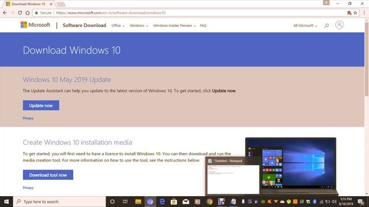Open the clock showing 5:55 PM
The width and height of the screenshot is (369, 207).
346,202
